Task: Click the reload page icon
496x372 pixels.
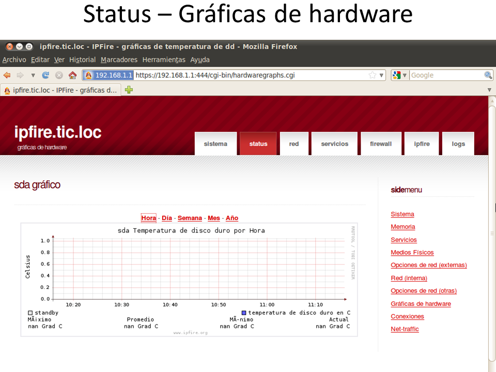Action: pyautogui.click(x=45, y=75)
